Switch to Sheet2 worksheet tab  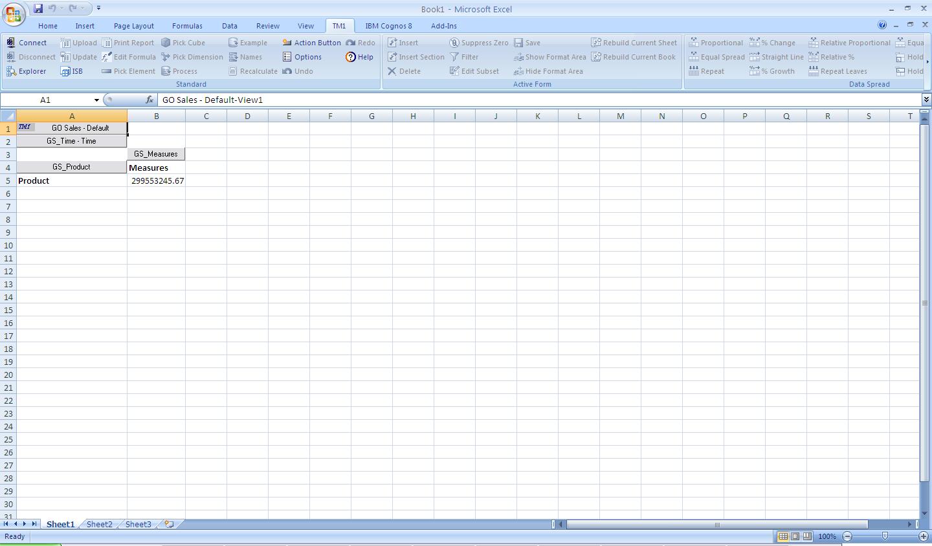(98, 524)
